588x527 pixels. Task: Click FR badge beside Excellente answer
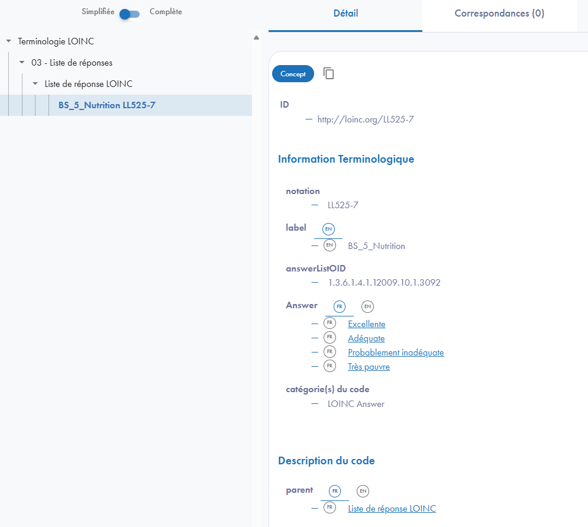pos(329,324)
